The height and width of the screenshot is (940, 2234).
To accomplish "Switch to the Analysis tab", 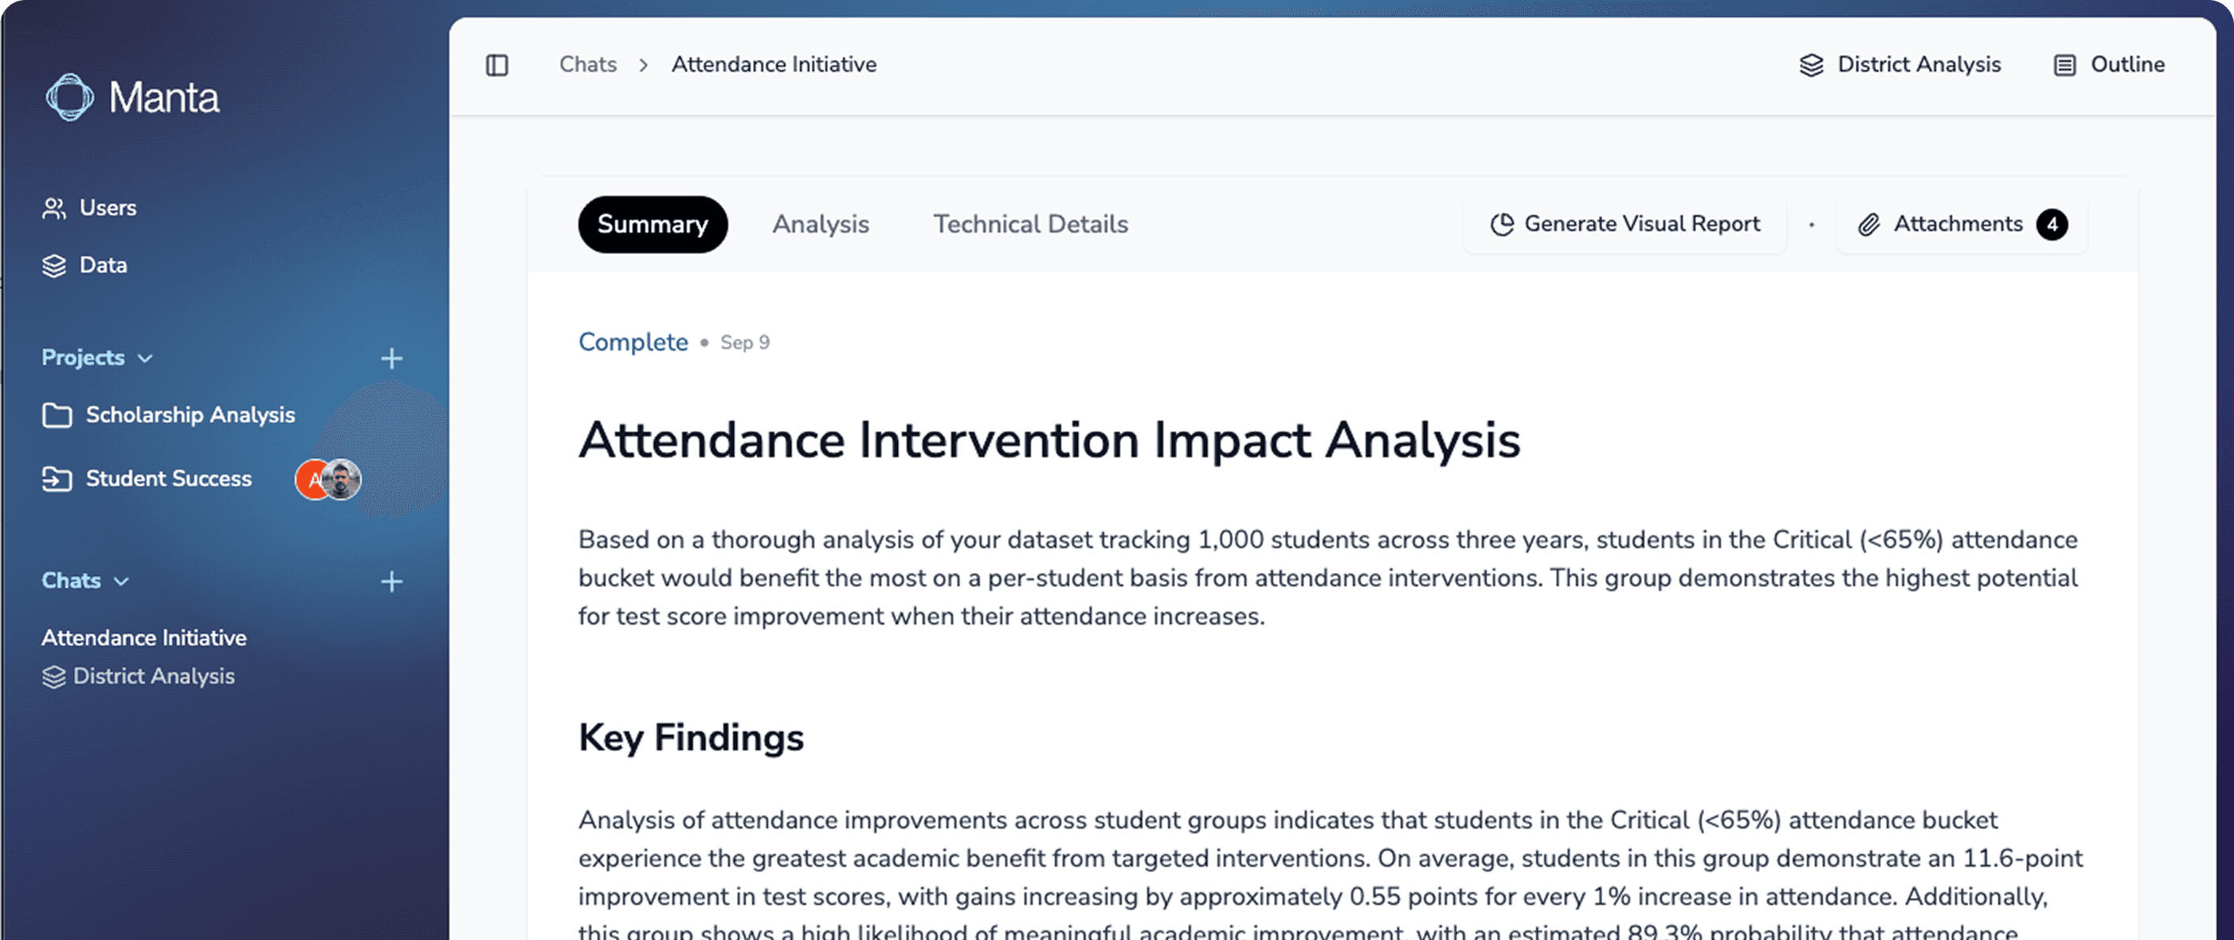I will click(821, 225).
